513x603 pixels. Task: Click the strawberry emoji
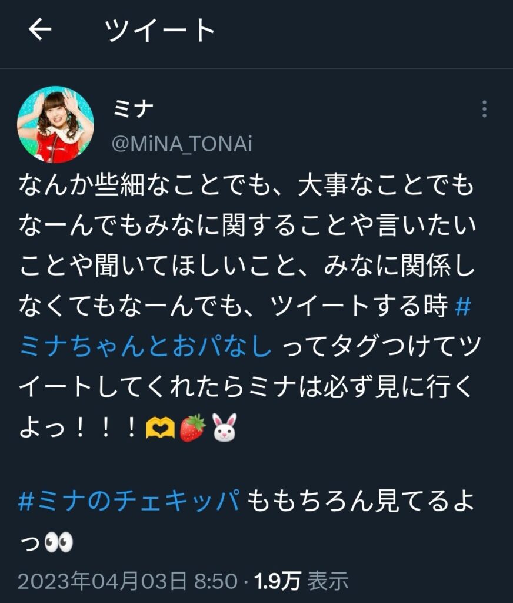[x=193, y=428]
